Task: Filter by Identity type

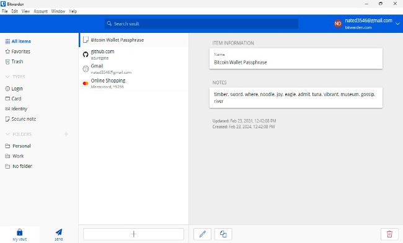Action: (x=16, y=109)
